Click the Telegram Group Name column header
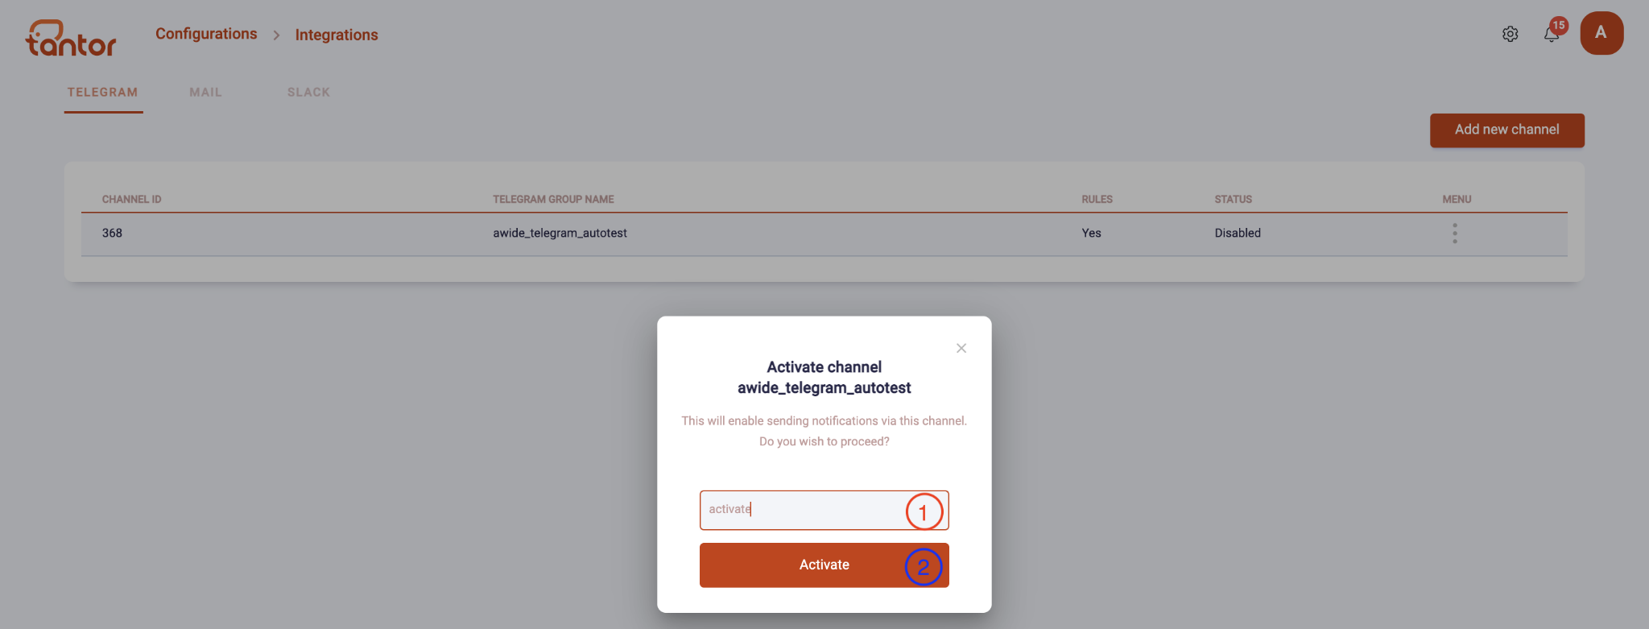The width and height of the screenshot is (1649, 629). (553, 199)
